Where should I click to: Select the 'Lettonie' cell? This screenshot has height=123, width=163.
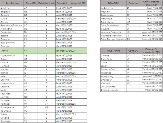point(12,87)
